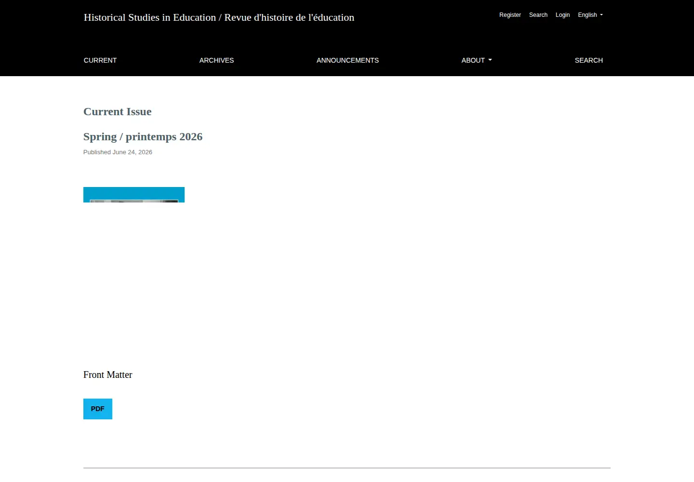694x482 pixels.
Task: Open the Front Matter PDF button
Action: click(98, 409)
